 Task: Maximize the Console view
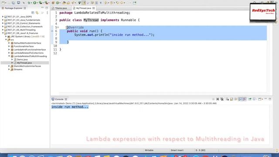pyautogui.click(x=270, y=99)
